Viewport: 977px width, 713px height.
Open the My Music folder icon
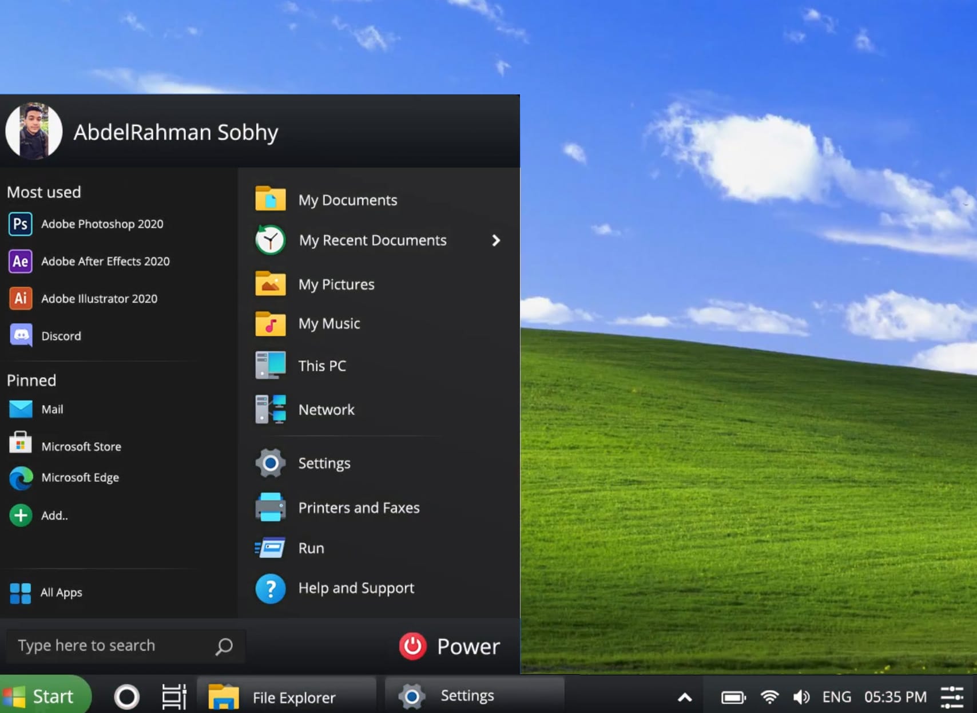pos(271,323)
